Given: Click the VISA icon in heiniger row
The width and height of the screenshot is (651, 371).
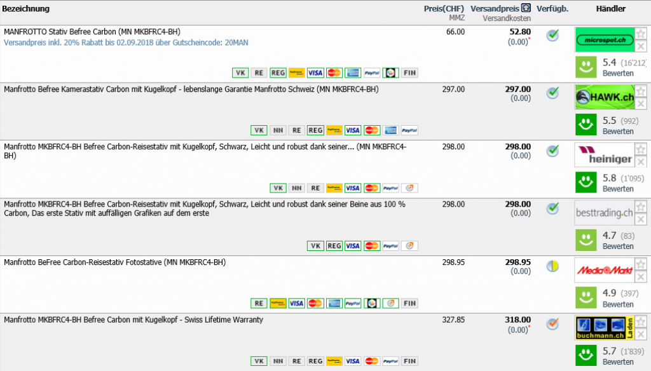Looking at the screenshot, I should tap(353, 188).
